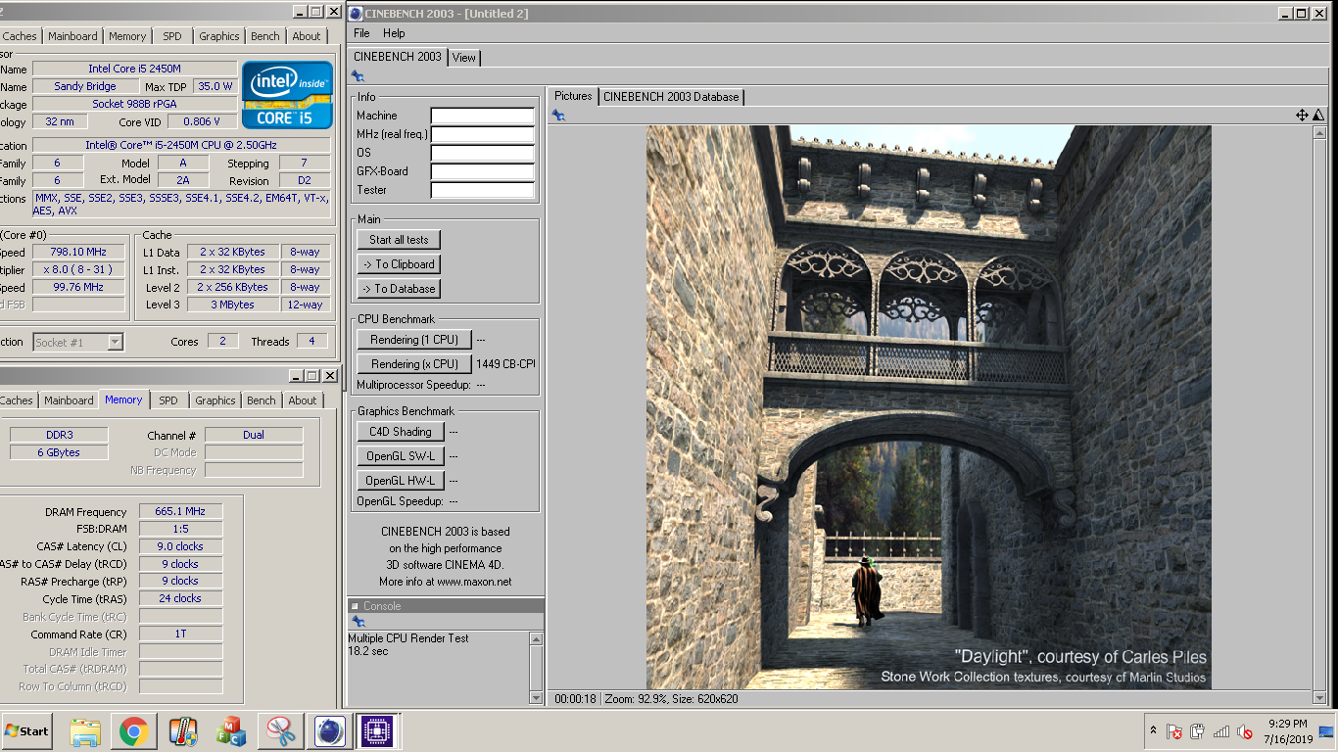Screen dimensions: 1338x752
Task: Open Graphics tab in lower CPU-Z window
Action: 215,400
